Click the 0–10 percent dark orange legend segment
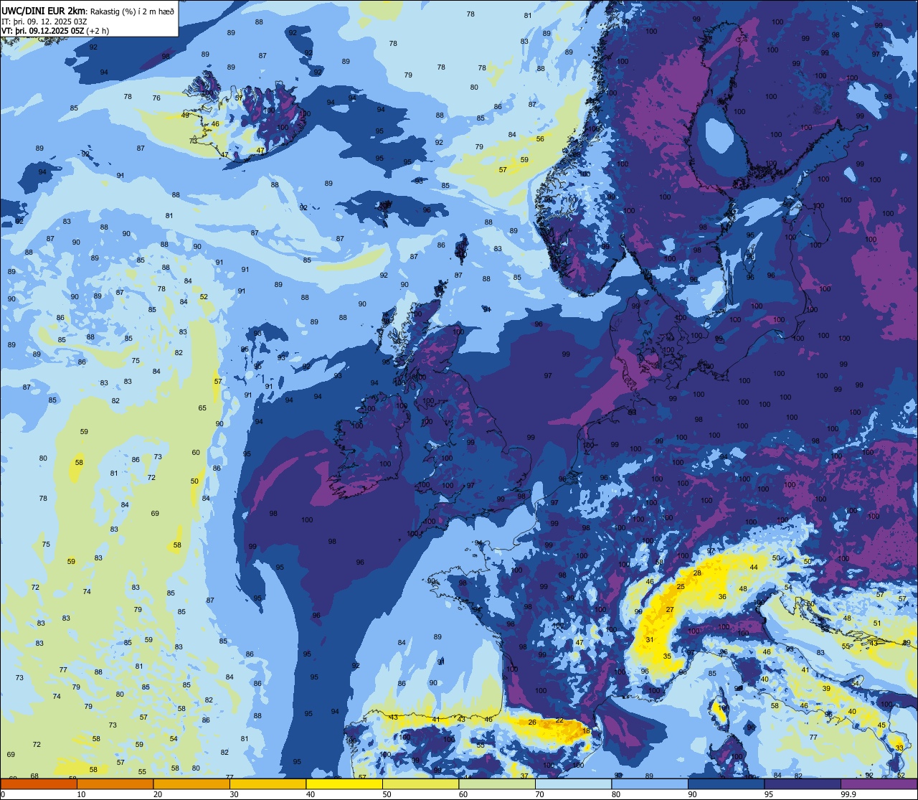This screenshot has height=800, width=918. [x=39, y=783]
